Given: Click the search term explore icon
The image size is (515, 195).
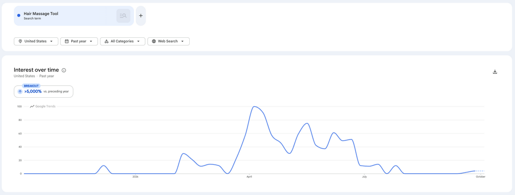Looking at the screenshot, I should click(x=123, y=16).
